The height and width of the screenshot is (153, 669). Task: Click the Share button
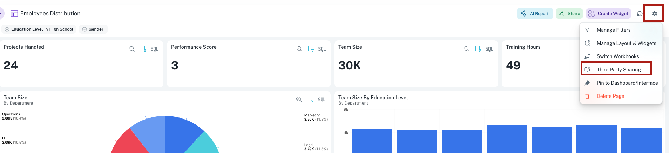tap(569, 14)
